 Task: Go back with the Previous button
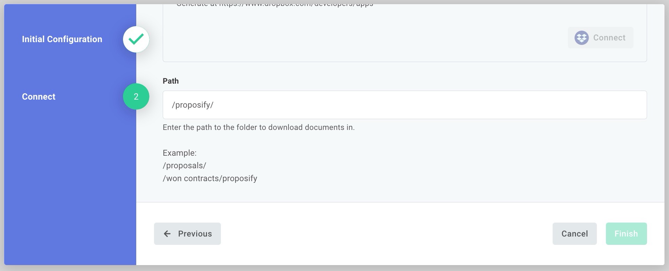click(x=187, y=234)
